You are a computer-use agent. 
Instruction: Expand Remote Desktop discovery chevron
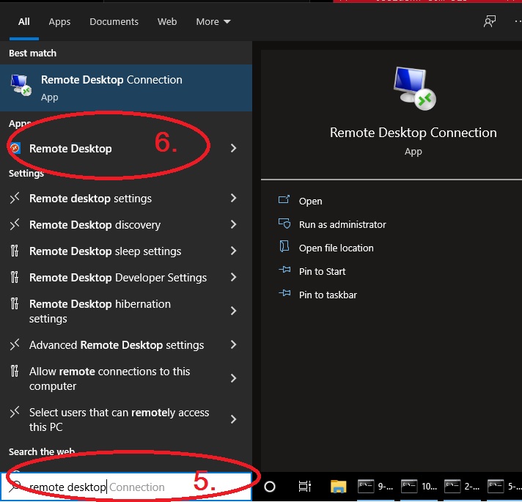tap(234, 224)
